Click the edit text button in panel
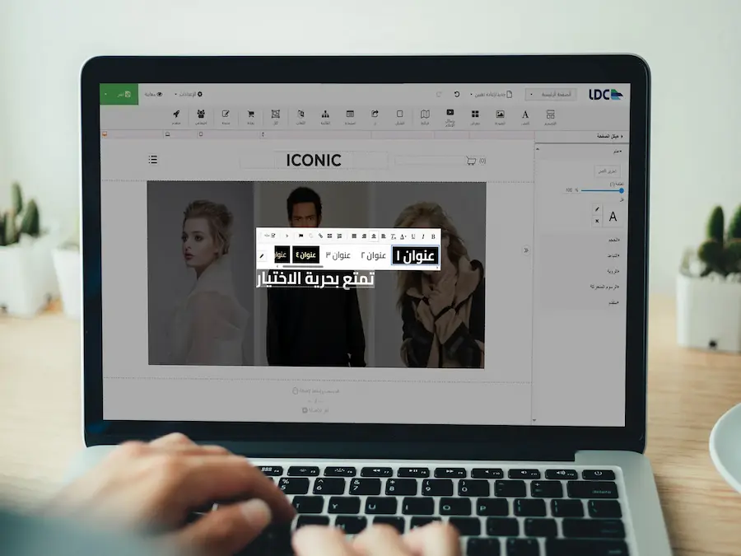 [608, 171]
